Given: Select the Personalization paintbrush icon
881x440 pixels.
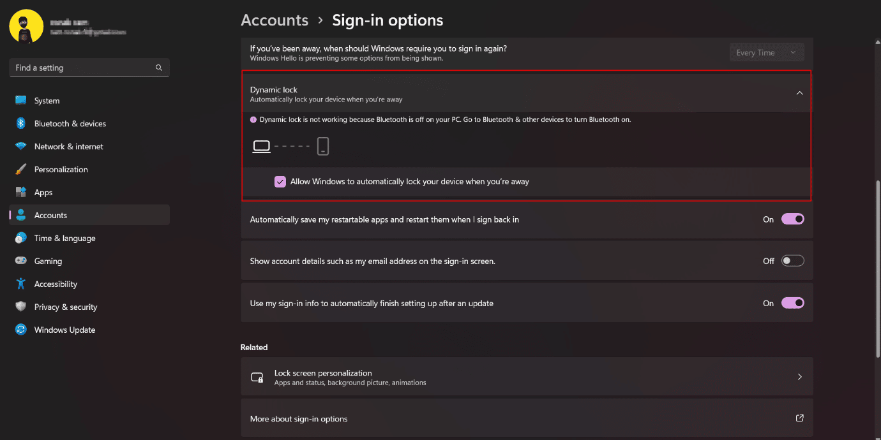Looking at the screenshot, I should (21, 170).
